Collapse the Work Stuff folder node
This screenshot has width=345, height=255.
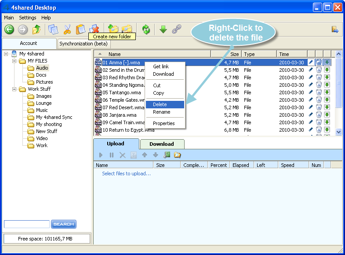15,89
